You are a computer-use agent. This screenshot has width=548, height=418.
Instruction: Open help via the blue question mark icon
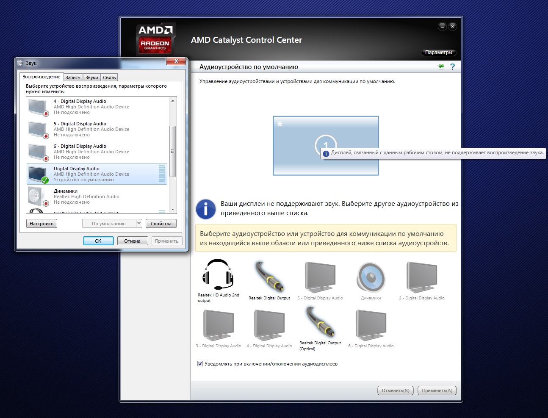click(x=452, y=67)
